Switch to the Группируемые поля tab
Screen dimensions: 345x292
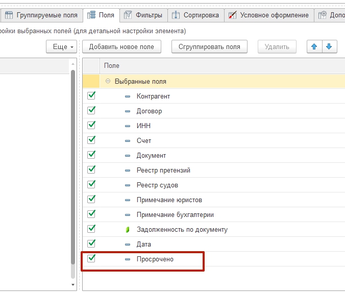(x=41, y=15)
